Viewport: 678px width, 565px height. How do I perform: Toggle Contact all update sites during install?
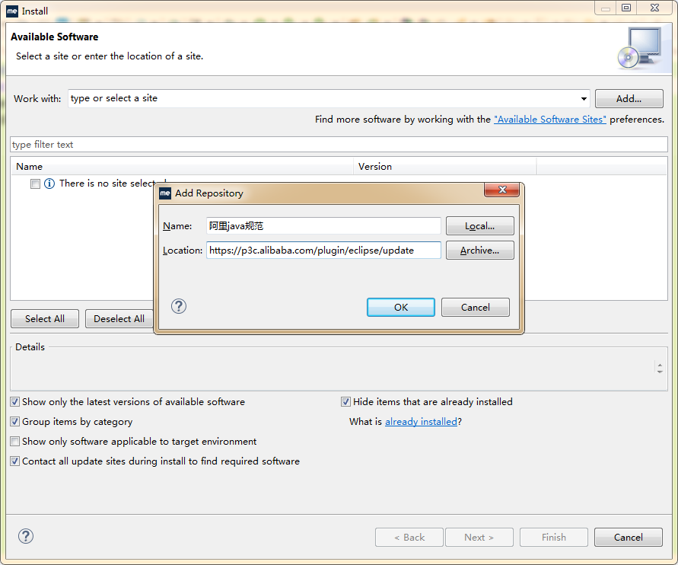pos(14,461)
